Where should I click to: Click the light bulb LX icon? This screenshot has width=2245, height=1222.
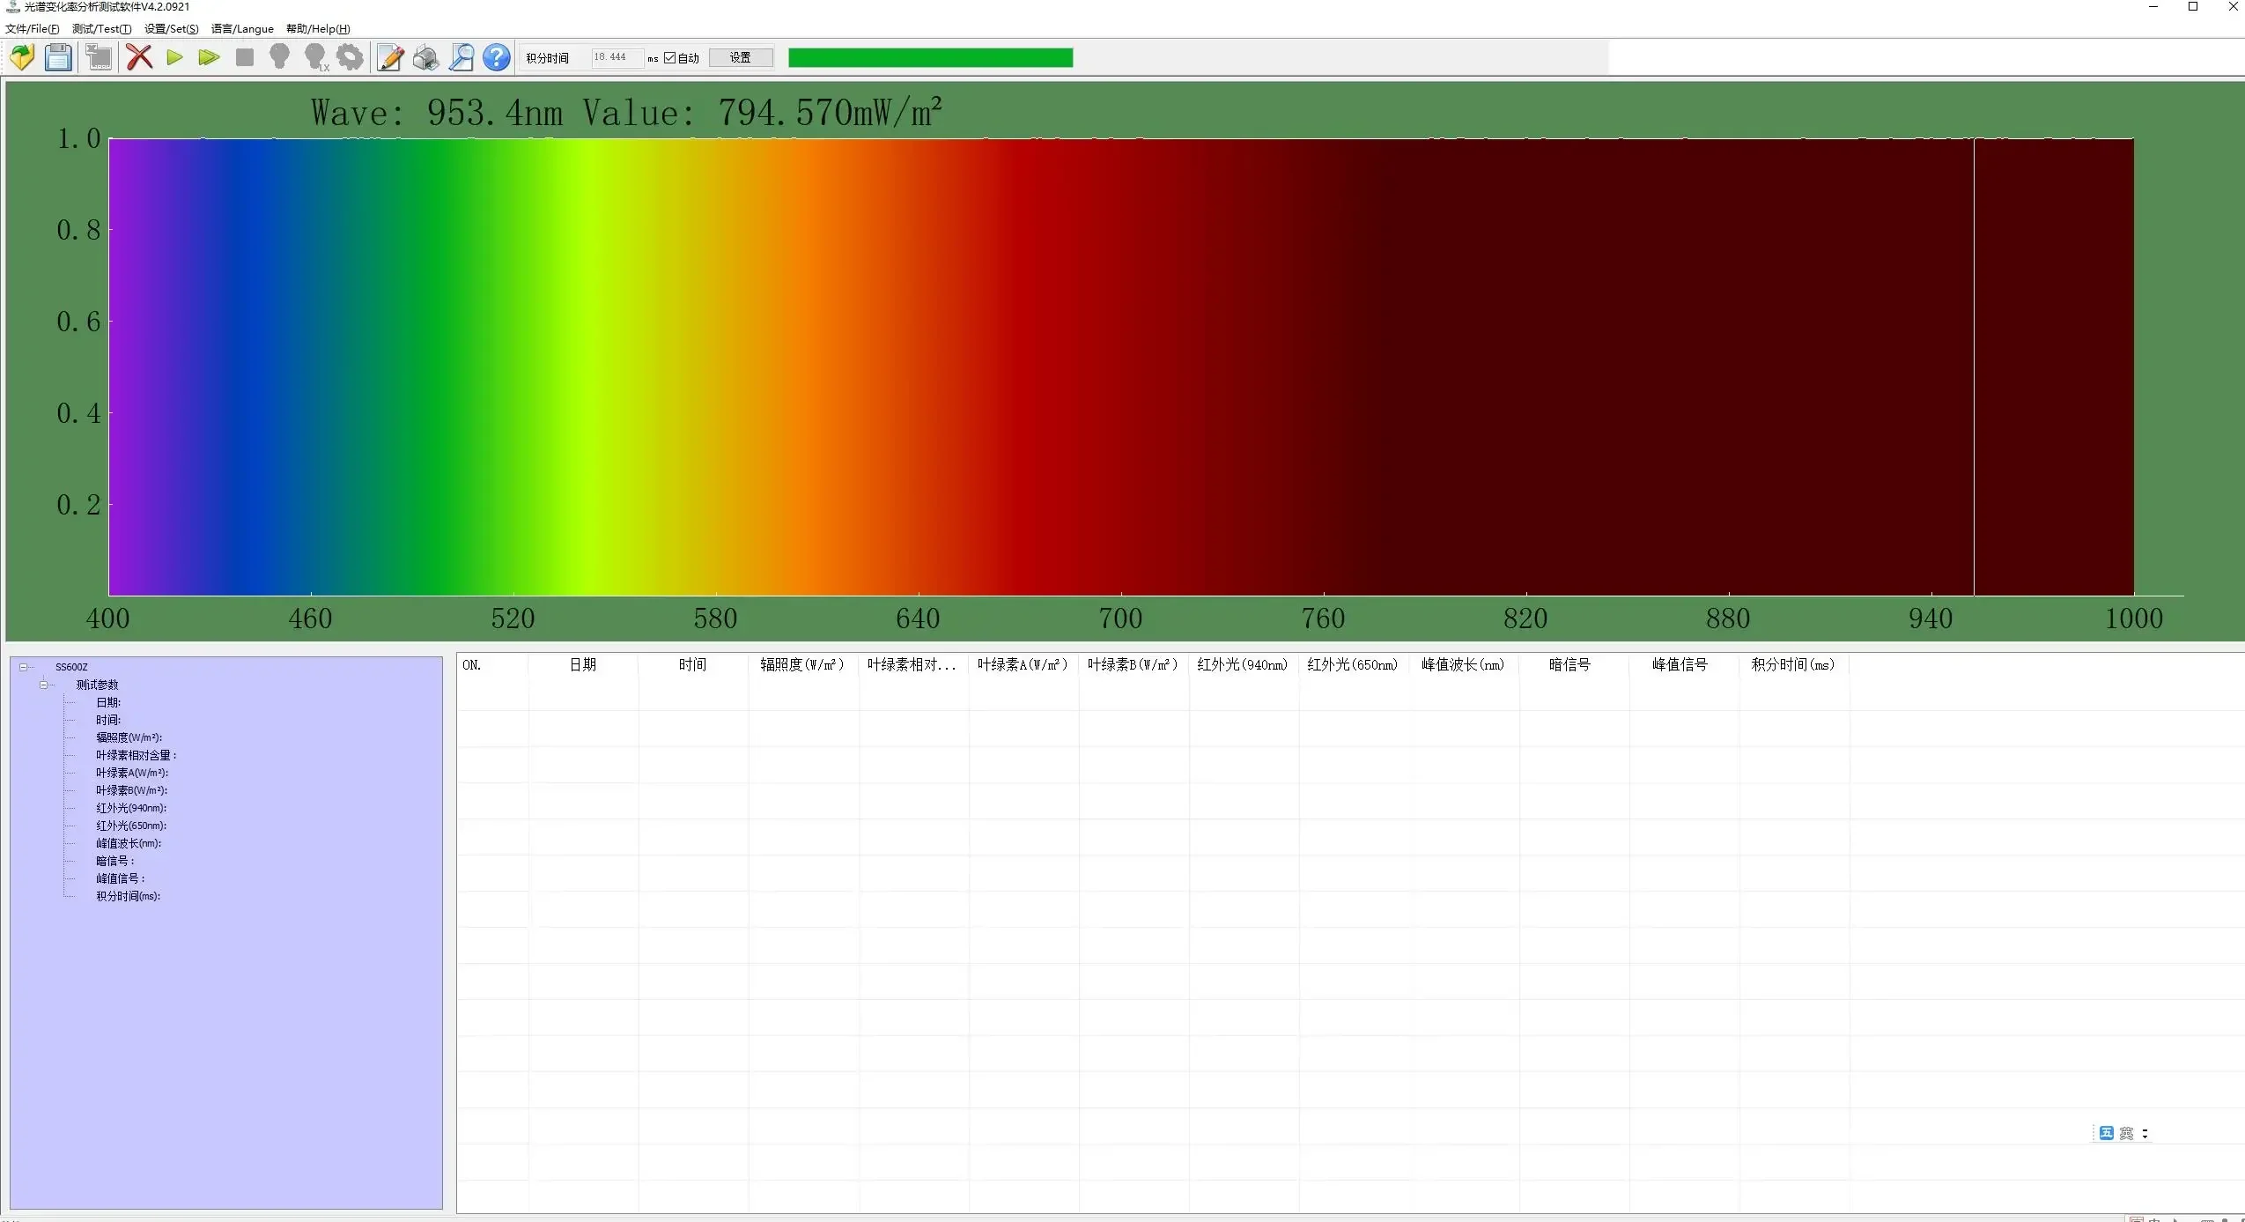coord(315,57)
